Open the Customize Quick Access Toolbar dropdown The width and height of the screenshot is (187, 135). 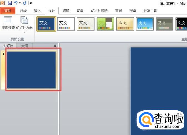(x=31, y=3)
